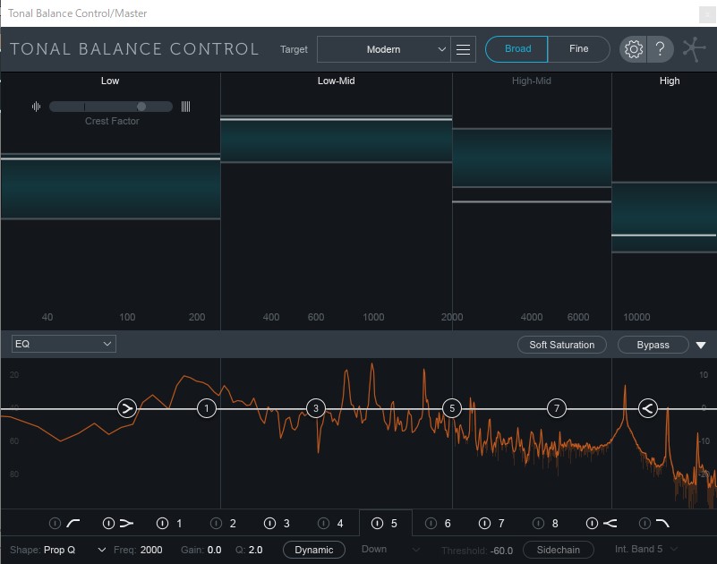Click the Crest Factor slider handle

tap(141, 107)
